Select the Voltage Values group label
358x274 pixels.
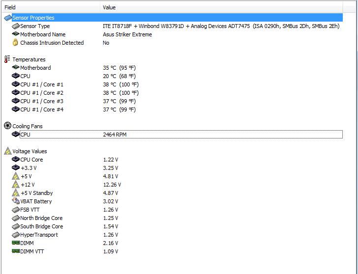29,151
